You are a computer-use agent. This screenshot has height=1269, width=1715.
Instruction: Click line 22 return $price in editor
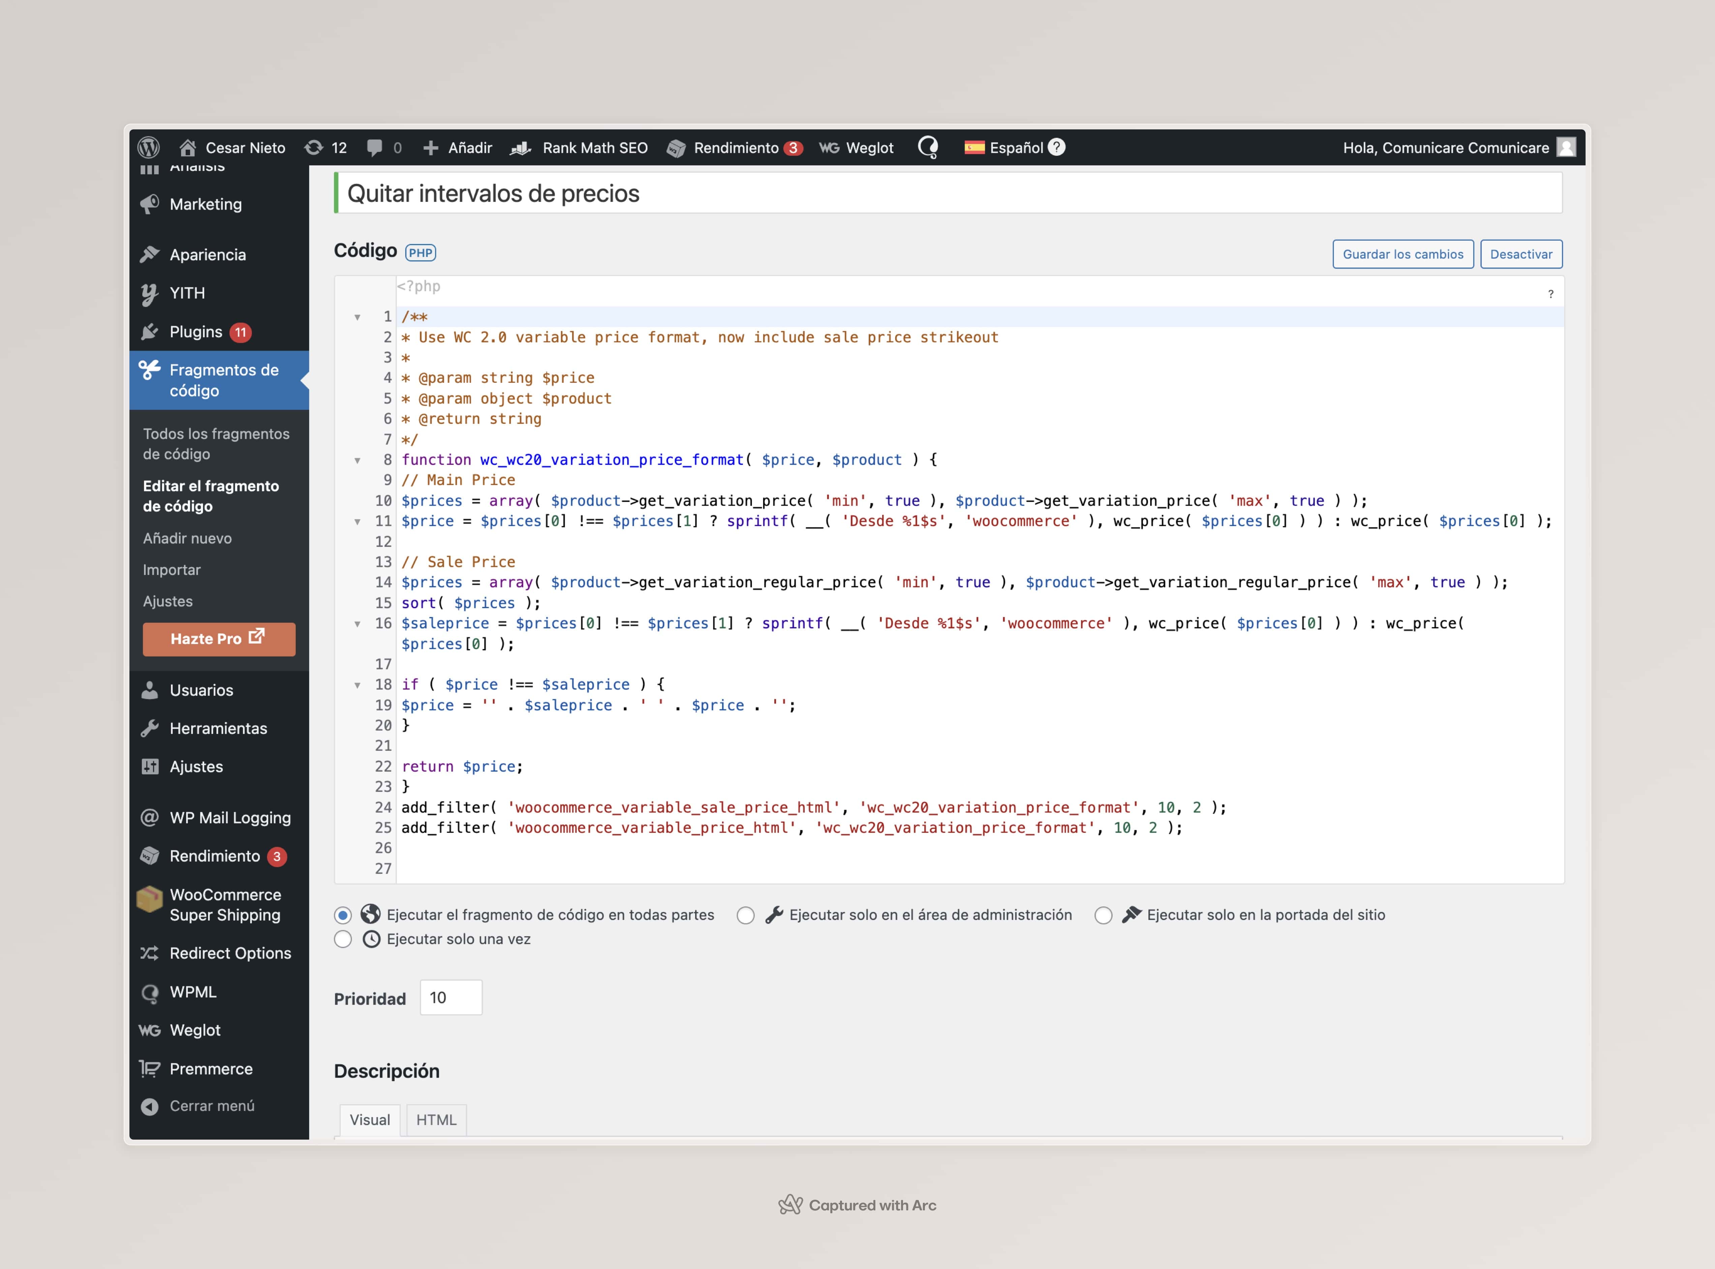tap(462, 767)
